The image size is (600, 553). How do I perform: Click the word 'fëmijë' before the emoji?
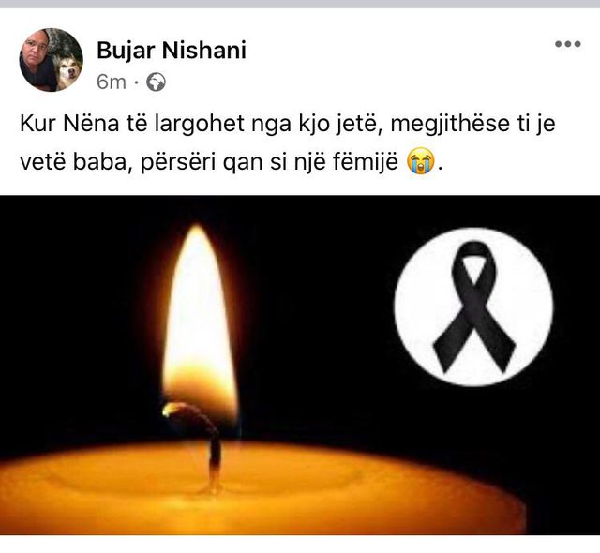click(x=365, y=163)
